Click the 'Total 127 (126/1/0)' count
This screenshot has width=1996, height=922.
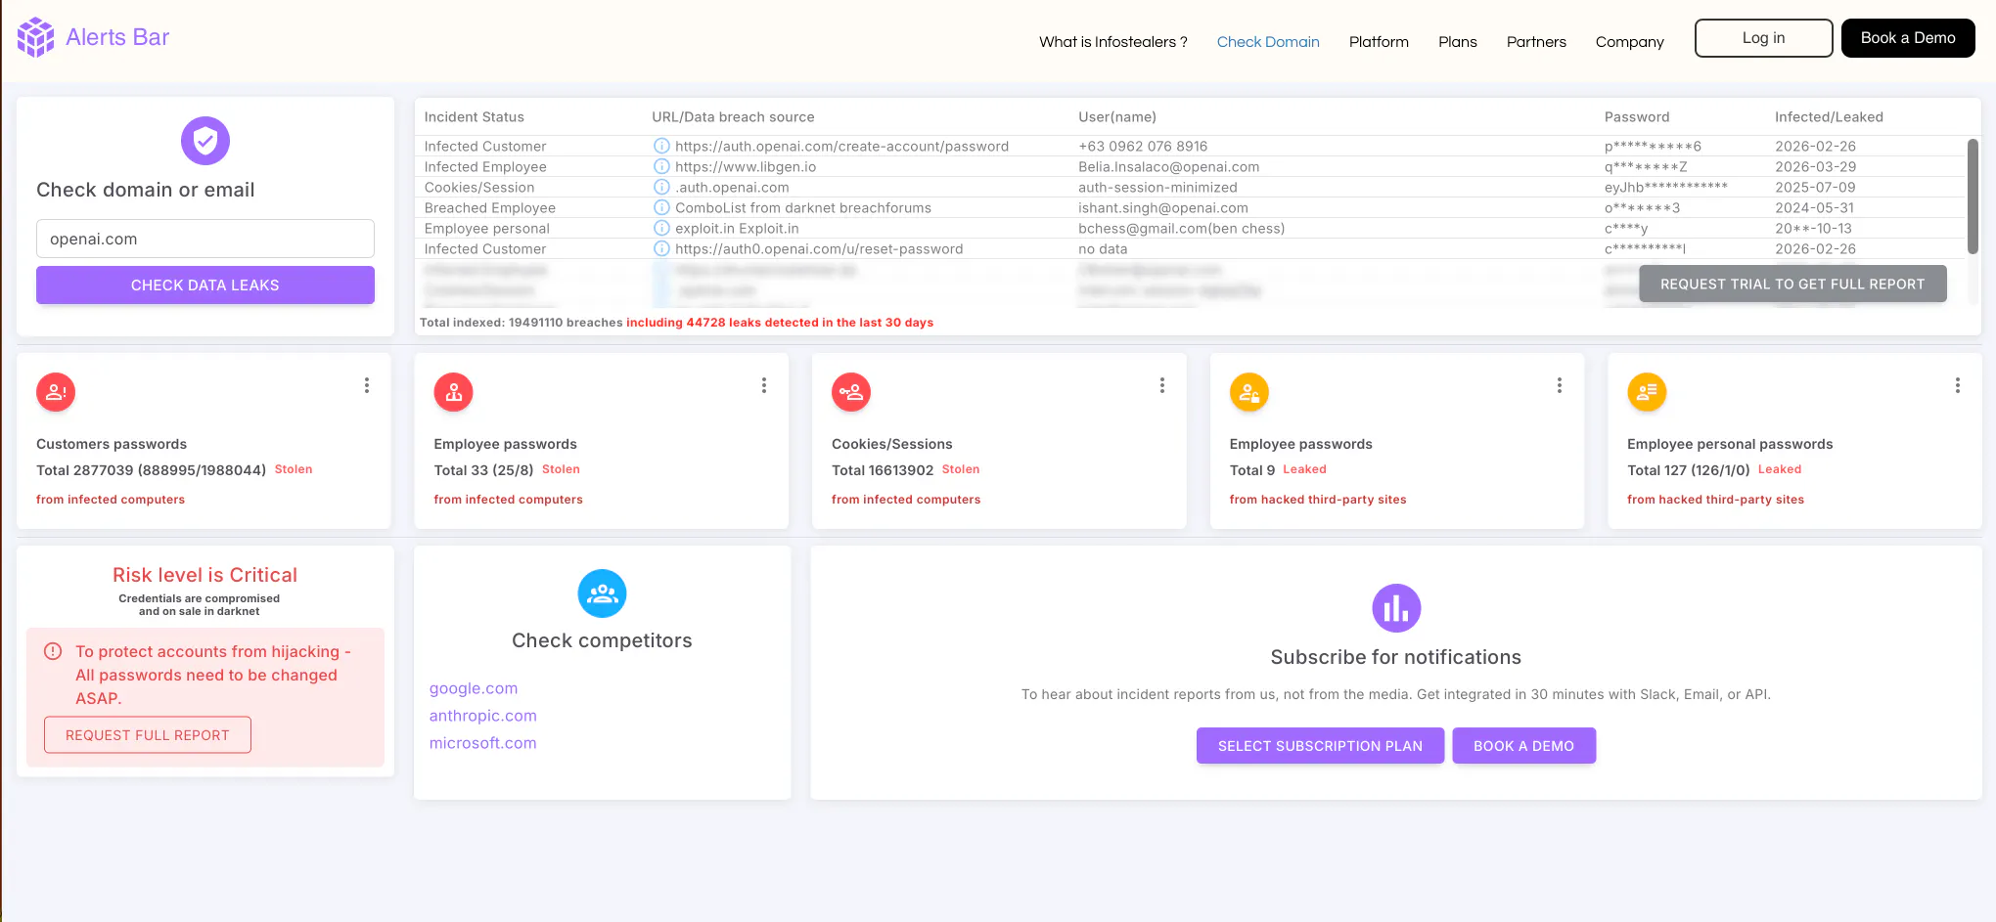[x=1689, y=470]
